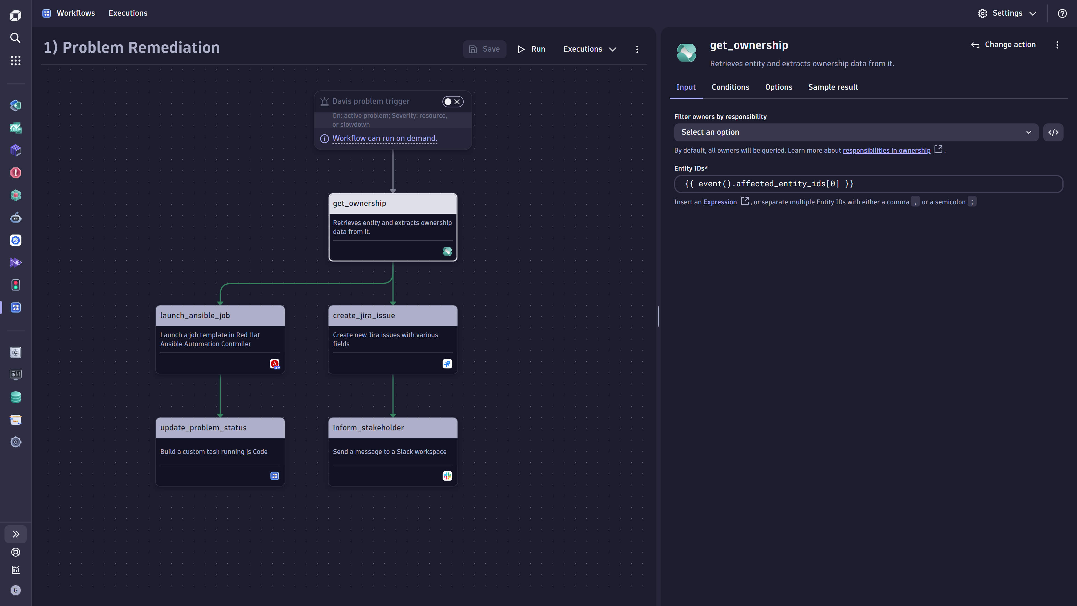The height and width of the screenshot is (606, 1077).
Task: Open the search icon in the sidebar
Action: [x=15, y=38]
